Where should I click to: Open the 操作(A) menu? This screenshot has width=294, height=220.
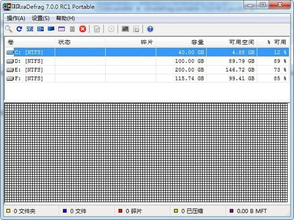pyautogui.click(x=16, y=18)
